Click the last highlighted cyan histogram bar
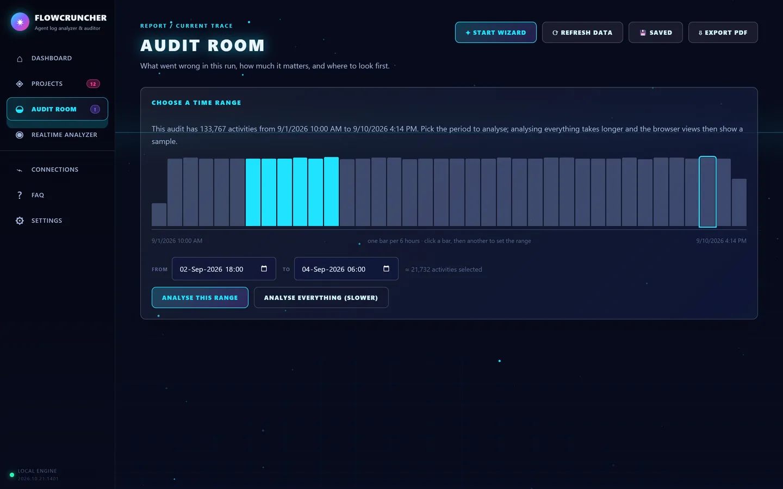783x489 pixels. coord(331,191)
